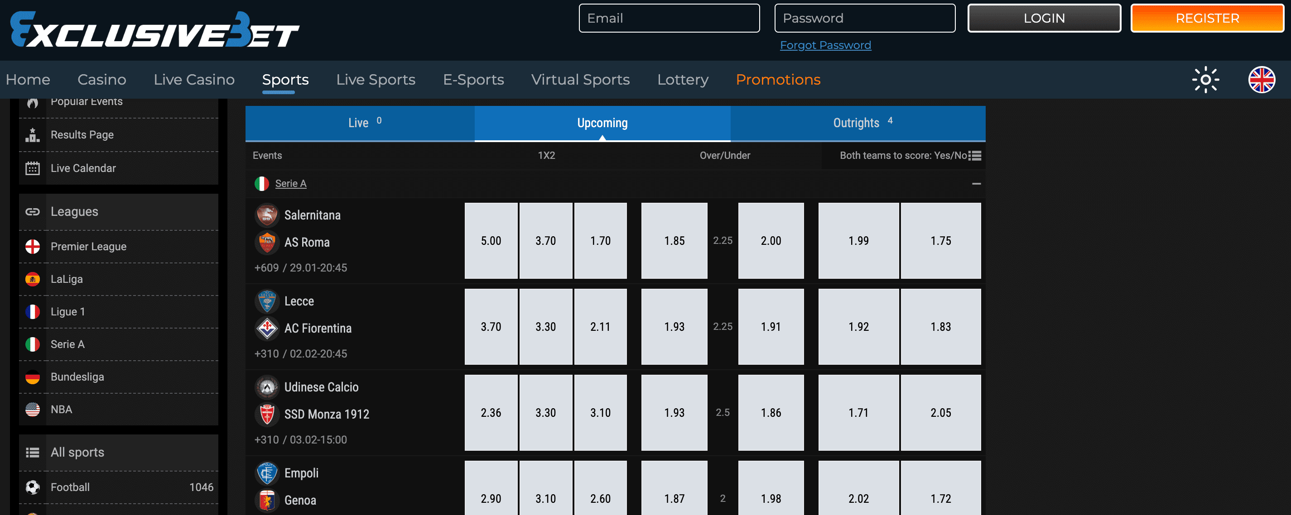Click the Forgot Password link
This screenshot has width=1291, height=515.
[825, 45]
